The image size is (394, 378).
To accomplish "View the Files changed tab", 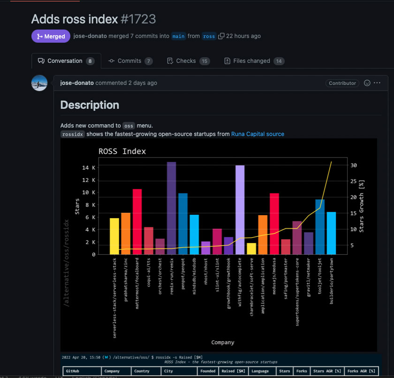I will click(x=254, y=61).
